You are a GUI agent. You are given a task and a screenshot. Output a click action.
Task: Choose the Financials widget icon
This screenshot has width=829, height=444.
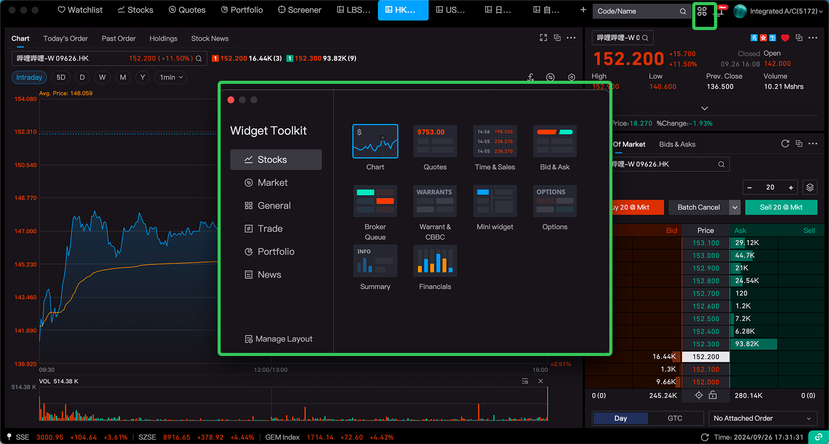point(435,261)
